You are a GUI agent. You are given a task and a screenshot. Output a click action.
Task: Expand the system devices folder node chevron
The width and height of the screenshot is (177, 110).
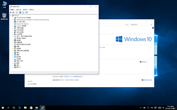(13, 34)
